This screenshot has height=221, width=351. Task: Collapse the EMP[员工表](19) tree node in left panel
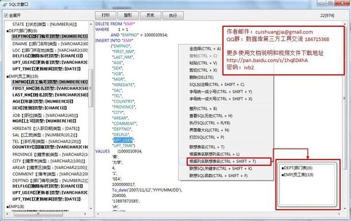[22, 77]
